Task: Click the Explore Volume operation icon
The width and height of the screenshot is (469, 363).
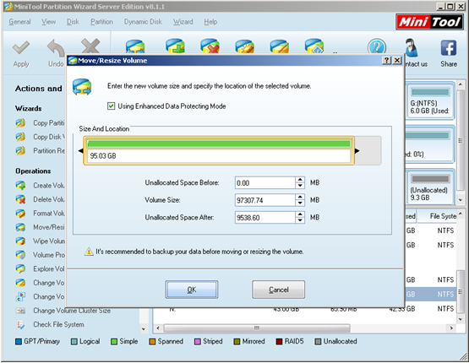Action: coord(20,268)
